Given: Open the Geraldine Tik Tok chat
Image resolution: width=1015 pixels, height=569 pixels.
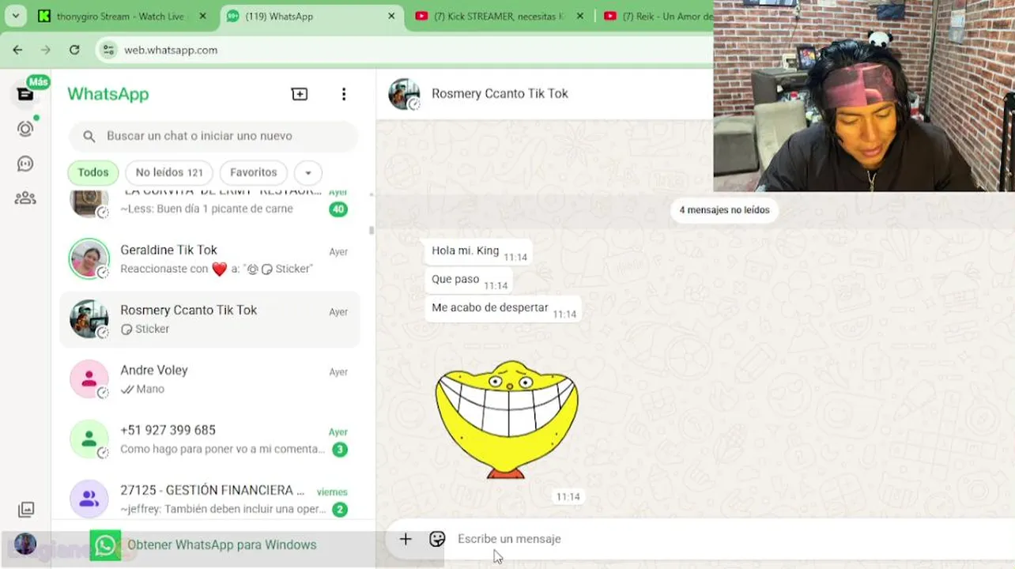Looking at the screenshot, I should pos(209,259).
